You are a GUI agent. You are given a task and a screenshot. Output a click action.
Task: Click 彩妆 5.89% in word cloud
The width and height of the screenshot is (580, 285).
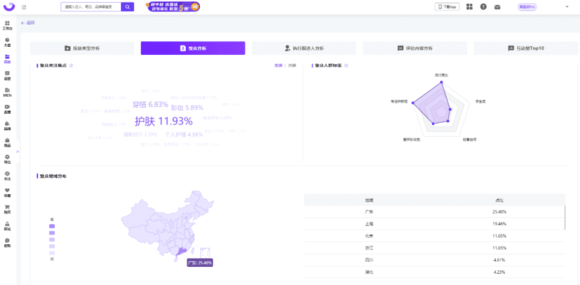[187, 108]
